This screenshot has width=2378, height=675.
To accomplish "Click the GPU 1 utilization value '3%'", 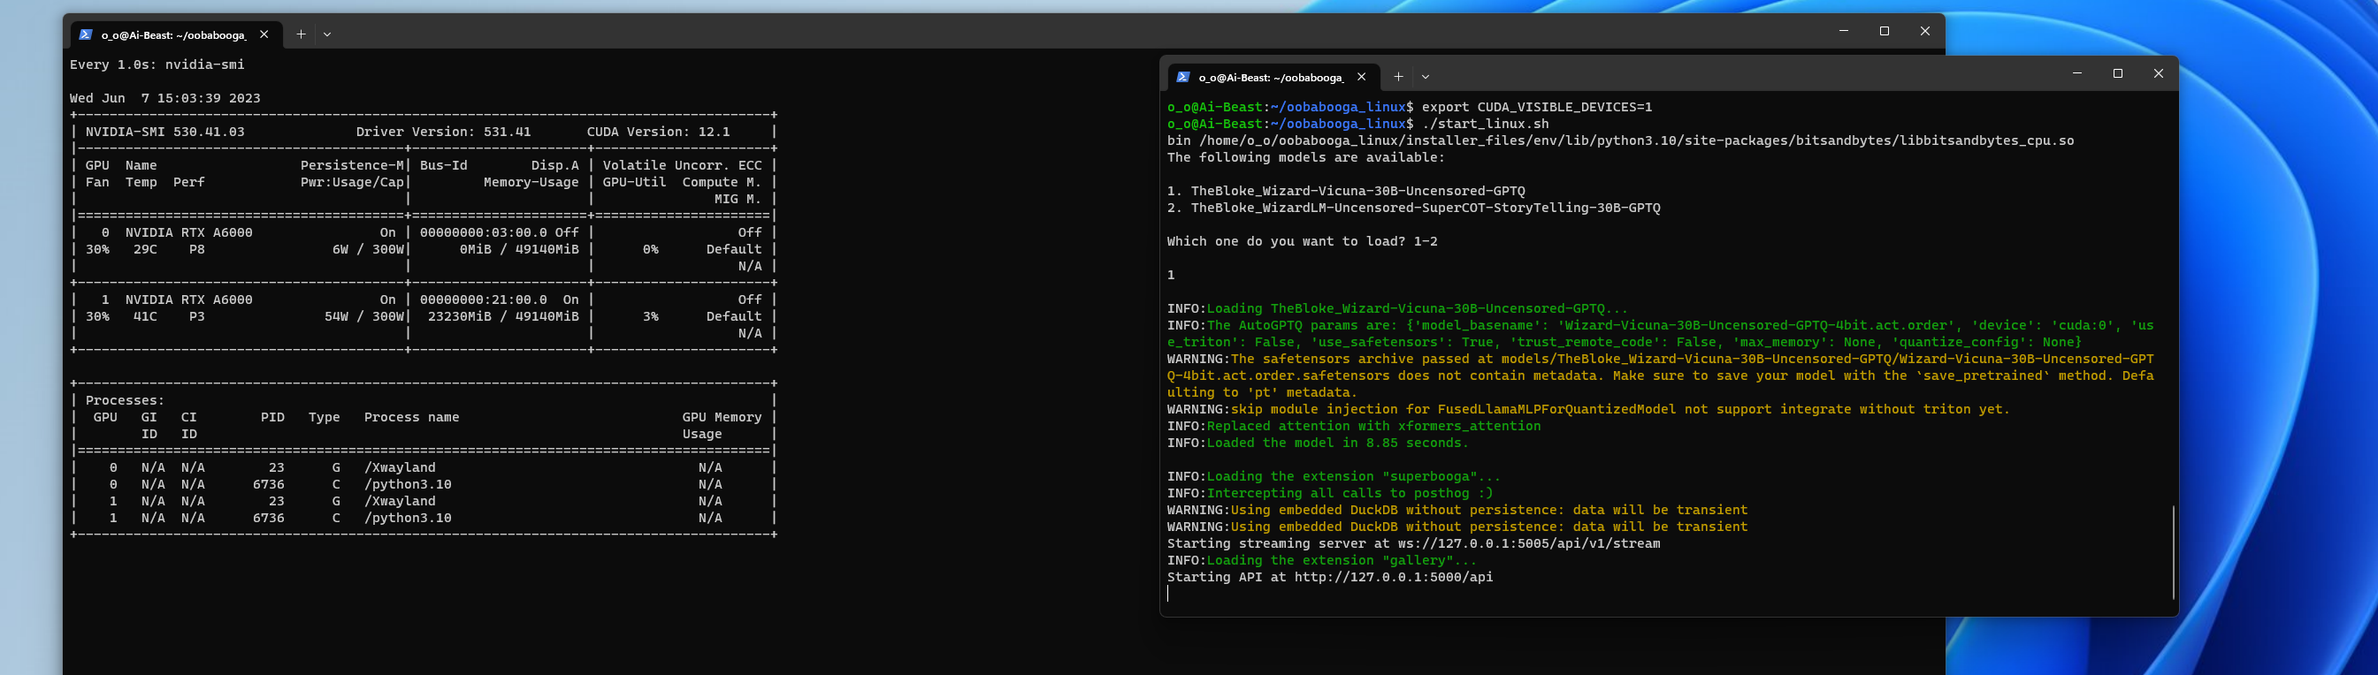I will pyautogui.click(x=651, y=316).
